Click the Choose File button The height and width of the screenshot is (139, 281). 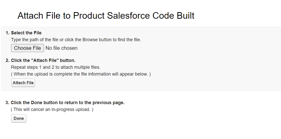(x=27, y=48)
